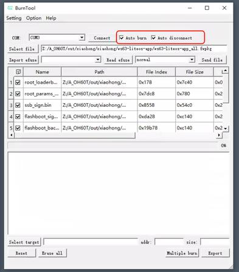
Task: Click the size input field
Action: [215, 242]
